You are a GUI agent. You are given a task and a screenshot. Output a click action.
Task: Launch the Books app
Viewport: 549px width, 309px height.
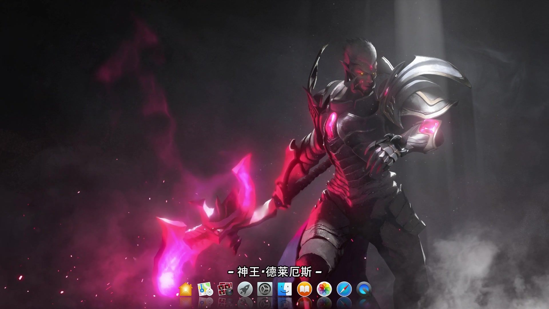[305, 289]
